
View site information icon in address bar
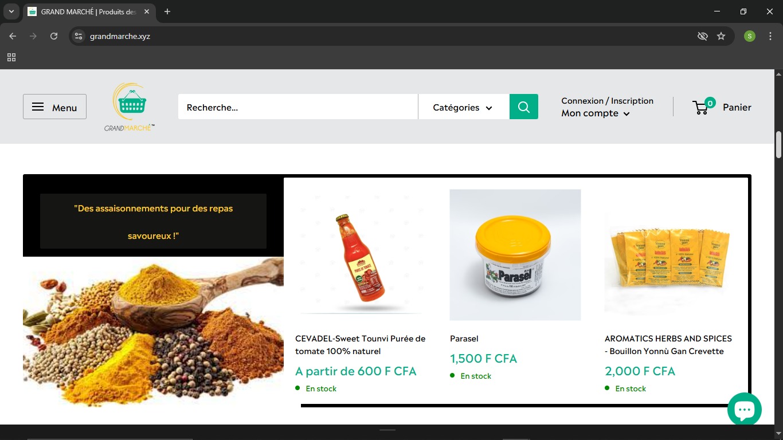[x=79, y=36]
